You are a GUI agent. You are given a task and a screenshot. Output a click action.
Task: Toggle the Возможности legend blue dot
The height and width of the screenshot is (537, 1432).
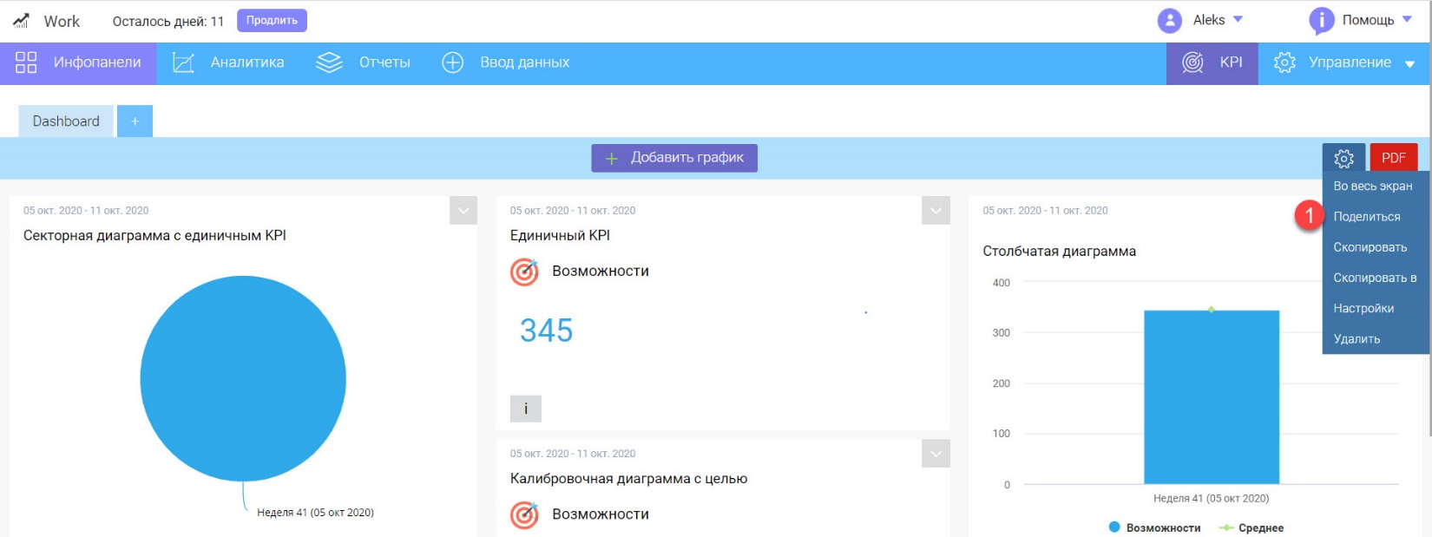tap(1114, 527)
